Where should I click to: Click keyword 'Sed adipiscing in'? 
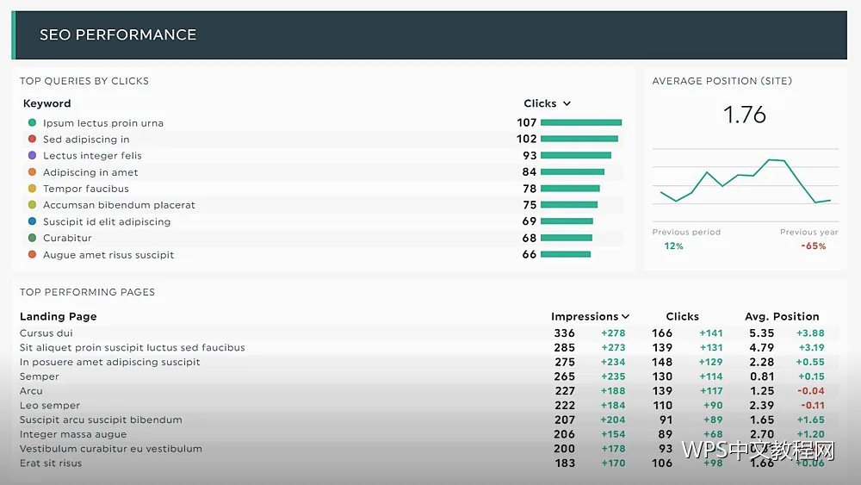86,140
